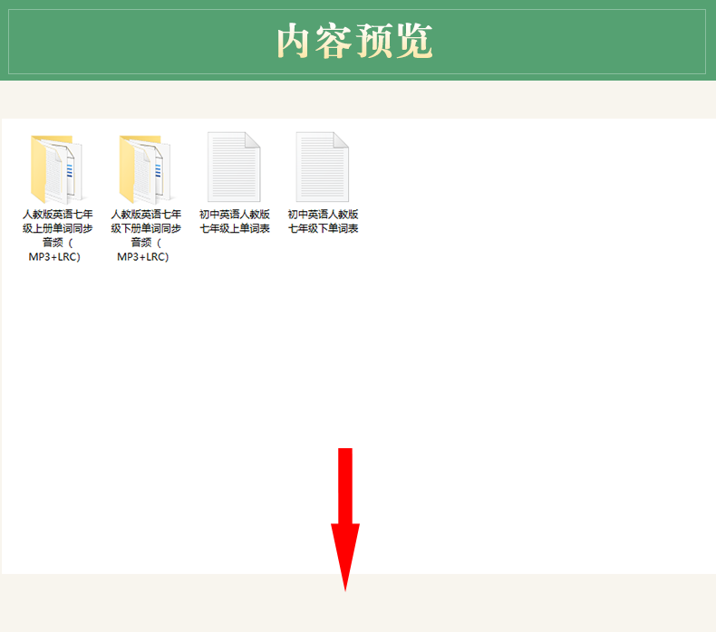Open the 七年级下册单词同步音频 folder icon

pyautogui.click(x=145, y=168)
